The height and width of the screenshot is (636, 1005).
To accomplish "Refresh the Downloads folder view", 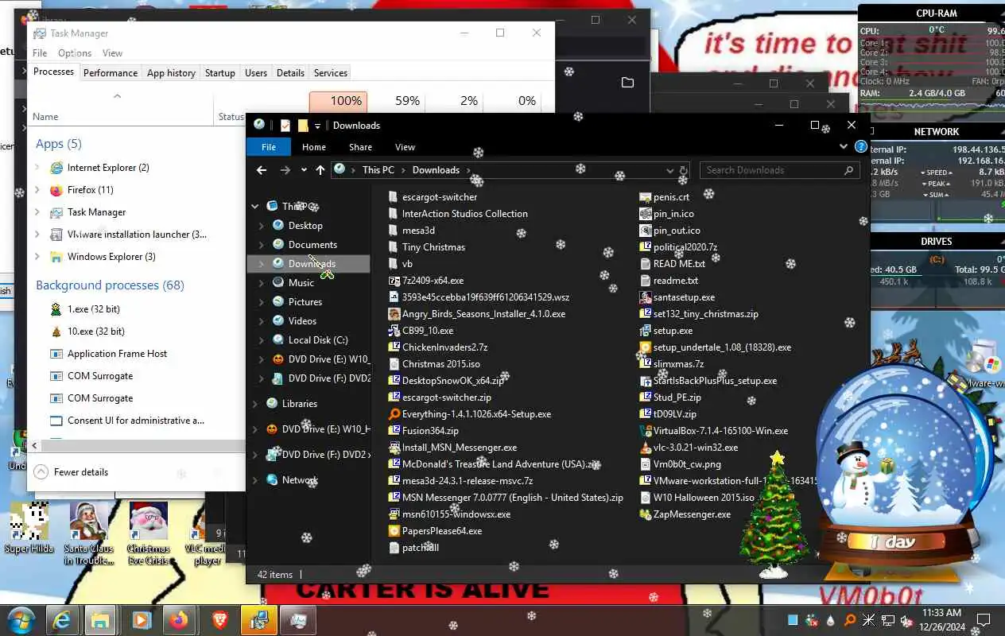I will pos(683,170).
